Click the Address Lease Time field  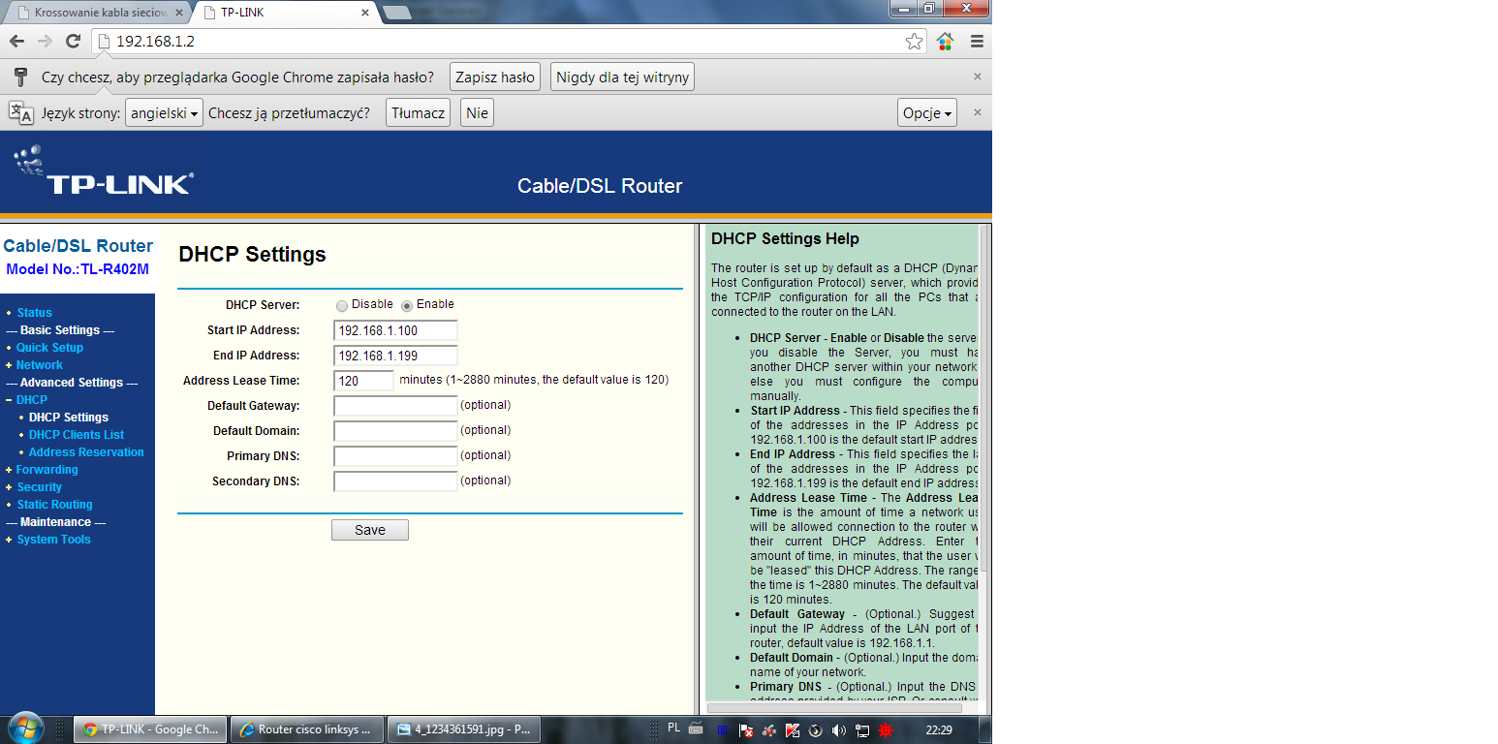click(363, 381)
